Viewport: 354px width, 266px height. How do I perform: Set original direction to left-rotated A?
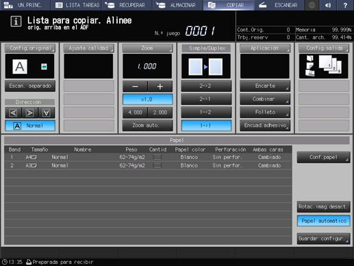point(13,112)
